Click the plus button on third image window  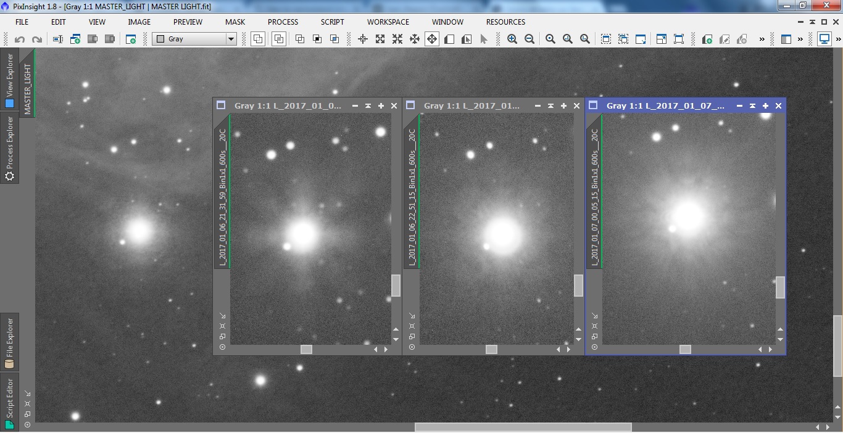pyautogui.click(x=765, y=106)
